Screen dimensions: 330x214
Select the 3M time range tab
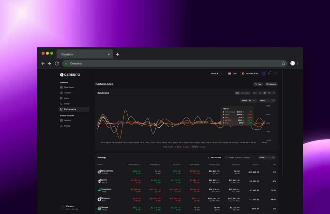(x=269, y=93)
